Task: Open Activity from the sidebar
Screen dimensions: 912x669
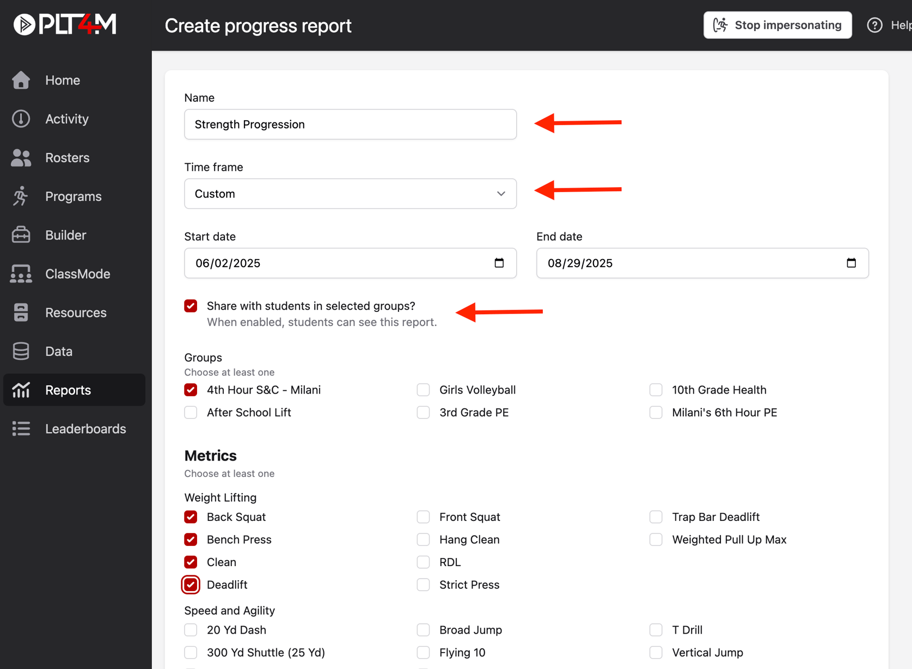Action: tap(74, 119)
